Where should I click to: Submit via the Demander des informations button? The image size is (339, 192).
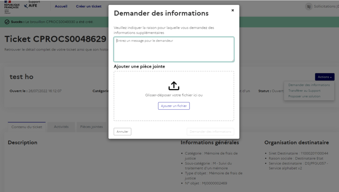[210, 131]
